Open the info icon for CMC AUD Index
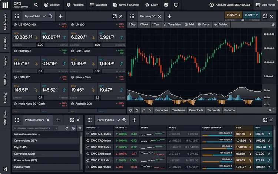The image size is (278, 174). (88, 134)
